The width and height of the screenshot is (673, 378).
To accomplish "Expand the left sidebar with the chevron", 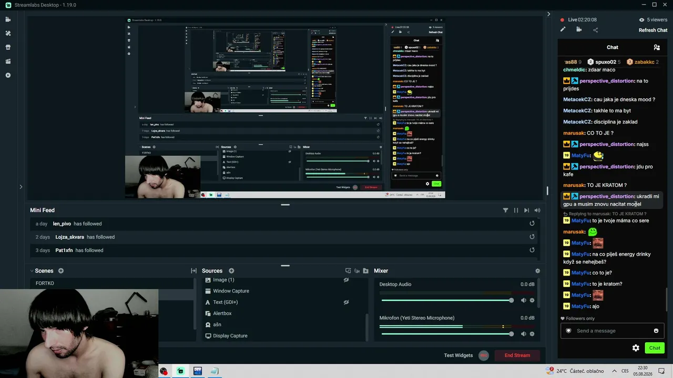I will [21, 186].
